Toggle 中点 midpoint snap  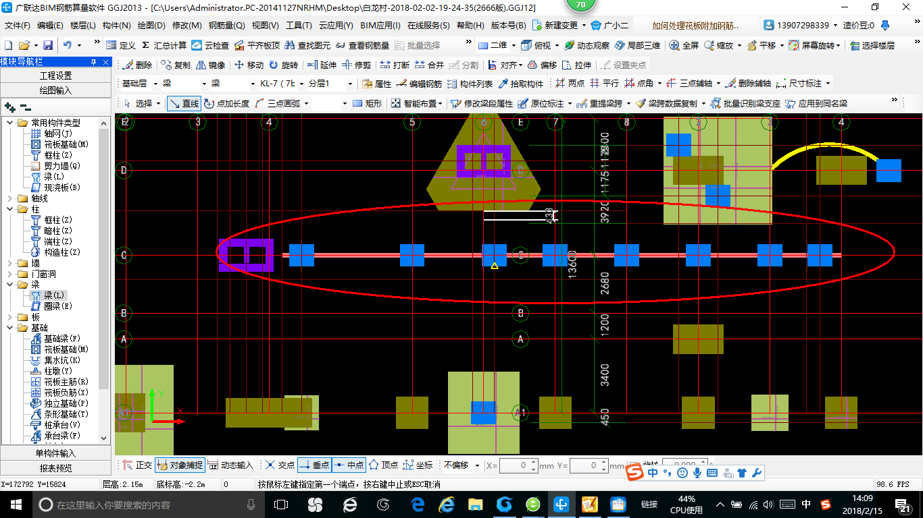[x=349, y=465]
